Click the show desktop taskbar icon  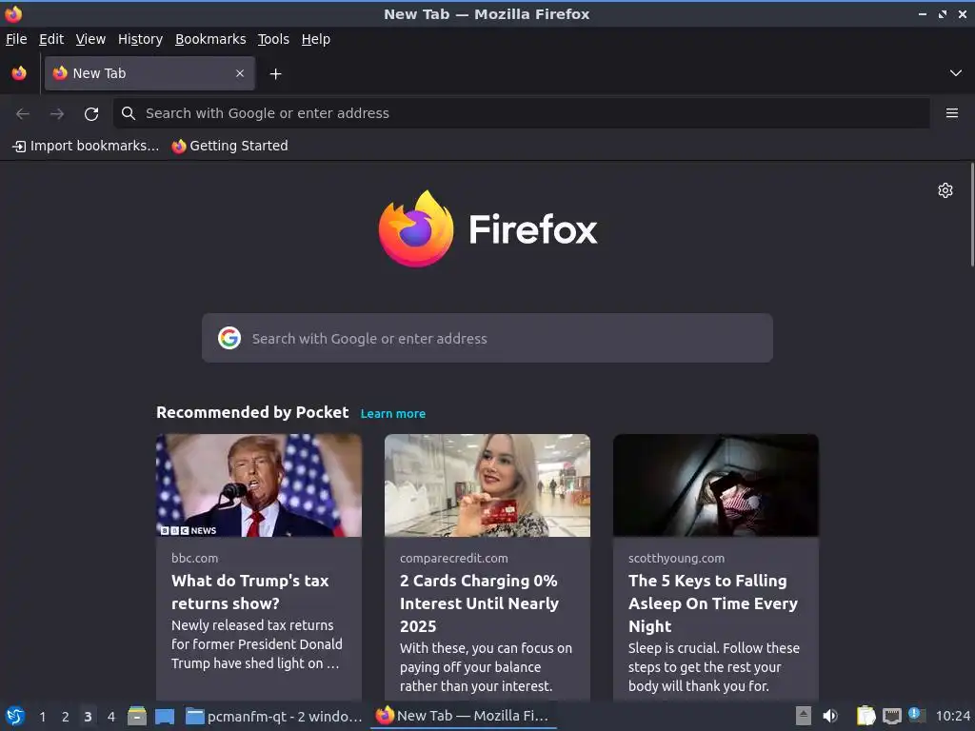click(164, 716)
